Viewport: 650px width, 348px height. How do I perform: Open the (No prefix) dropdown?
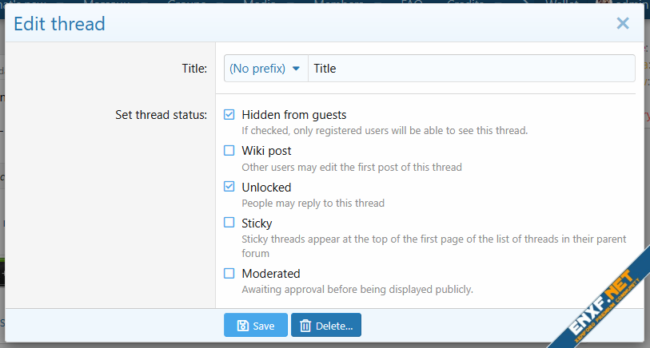coord(257,69)
